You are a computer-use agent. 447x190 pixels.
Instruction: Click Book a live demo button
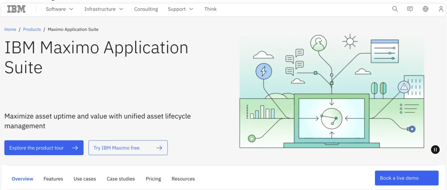click(x=406, y=178)
